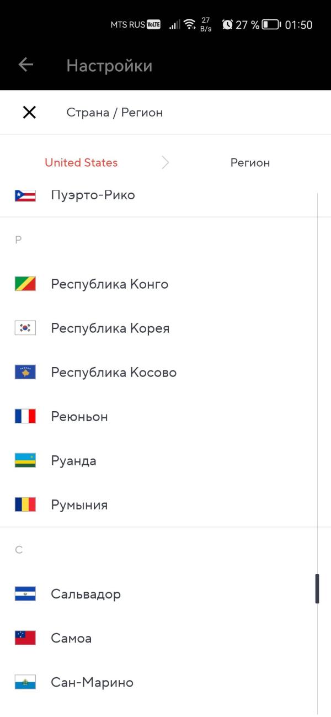Click the Romania flag icon
The width and height of the screenshot is (331, 717).
point(25,505)
